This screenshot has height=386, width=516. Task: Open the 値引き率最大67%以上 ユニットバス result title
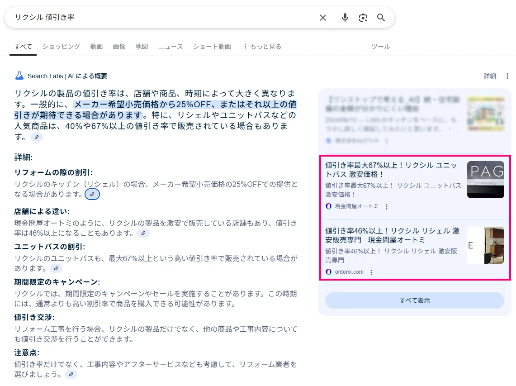[x=391, y=170]
